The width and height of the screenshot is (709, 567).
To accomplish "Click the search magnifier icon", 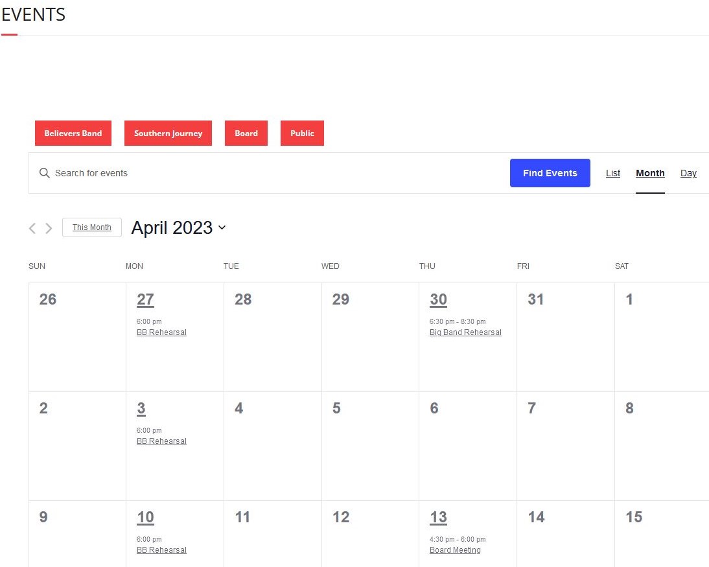I will [44, 173].
